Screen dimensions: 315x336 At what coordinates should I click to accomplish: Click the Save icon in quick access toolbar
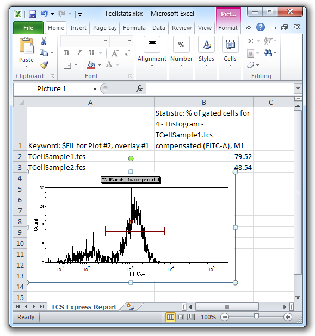(33, 14)
